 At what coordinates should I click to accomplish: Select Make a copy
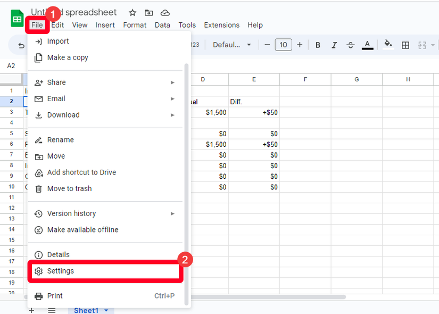pyautogui.click(x=105, y=57)
